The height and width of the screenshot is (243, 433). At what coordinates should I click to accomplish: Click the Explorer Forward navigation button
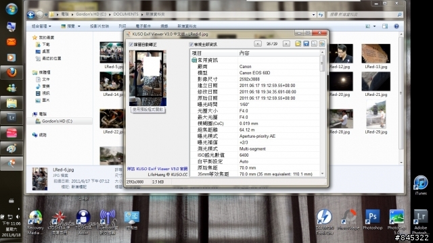40,15
